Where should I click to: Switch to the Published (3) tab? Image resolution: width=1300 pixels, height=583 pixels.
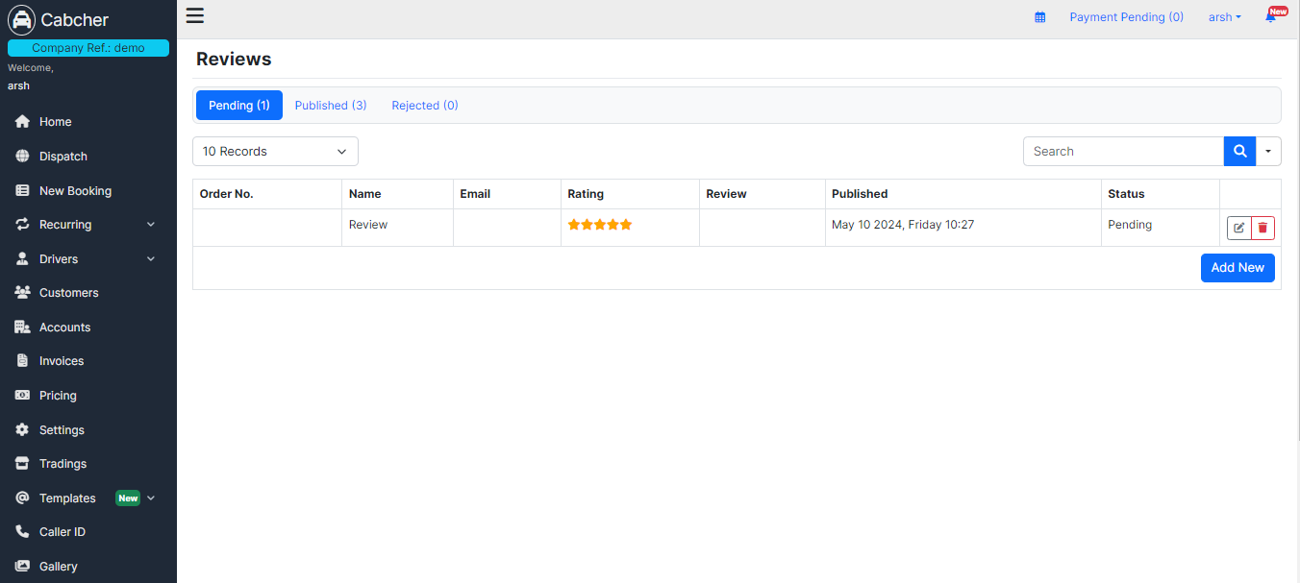330,106
